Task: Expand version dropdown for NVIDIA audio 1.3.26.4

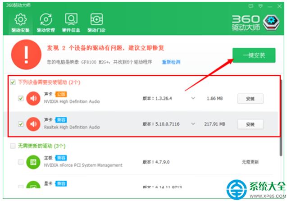Action: pos(193,98)
